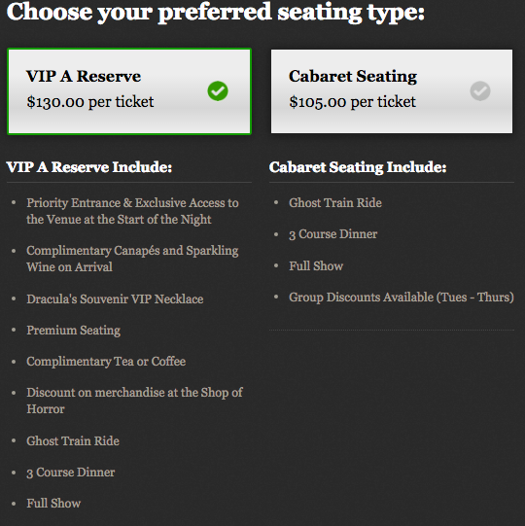Click the $105.00 per ticket price
Screen dimensions: 525x526
coord(353,102)
